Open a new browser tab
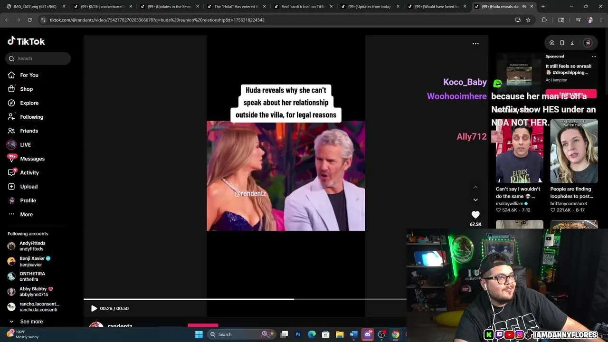This screenshot has width=608, height=342. [x=543, y=7]
